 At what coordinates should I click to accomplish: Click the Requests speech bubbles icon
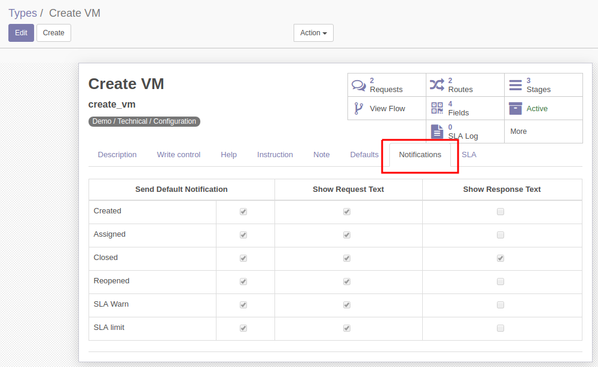358,85
